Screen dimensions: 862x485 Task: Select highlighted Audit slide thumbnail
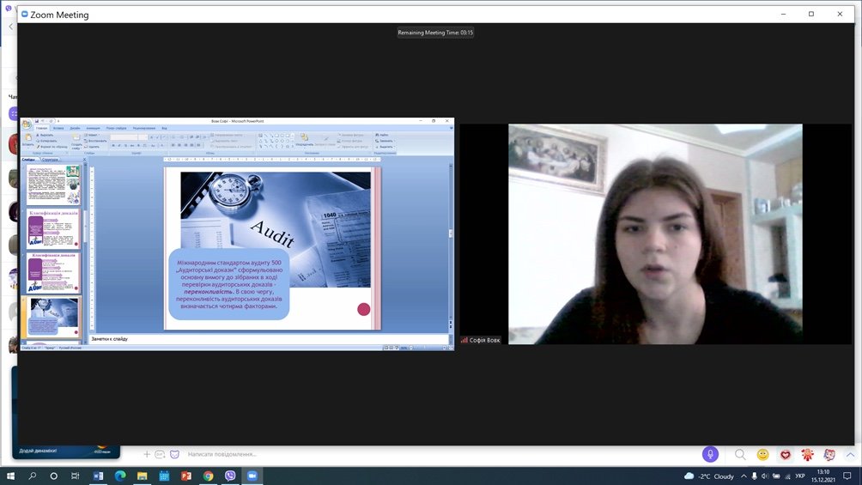click(x=52, y=317)
